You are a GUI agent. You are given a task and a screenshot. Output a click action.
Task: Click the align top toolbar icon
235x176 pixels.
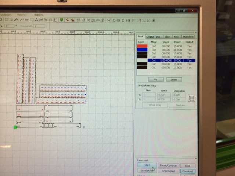(x=88, y=20)
